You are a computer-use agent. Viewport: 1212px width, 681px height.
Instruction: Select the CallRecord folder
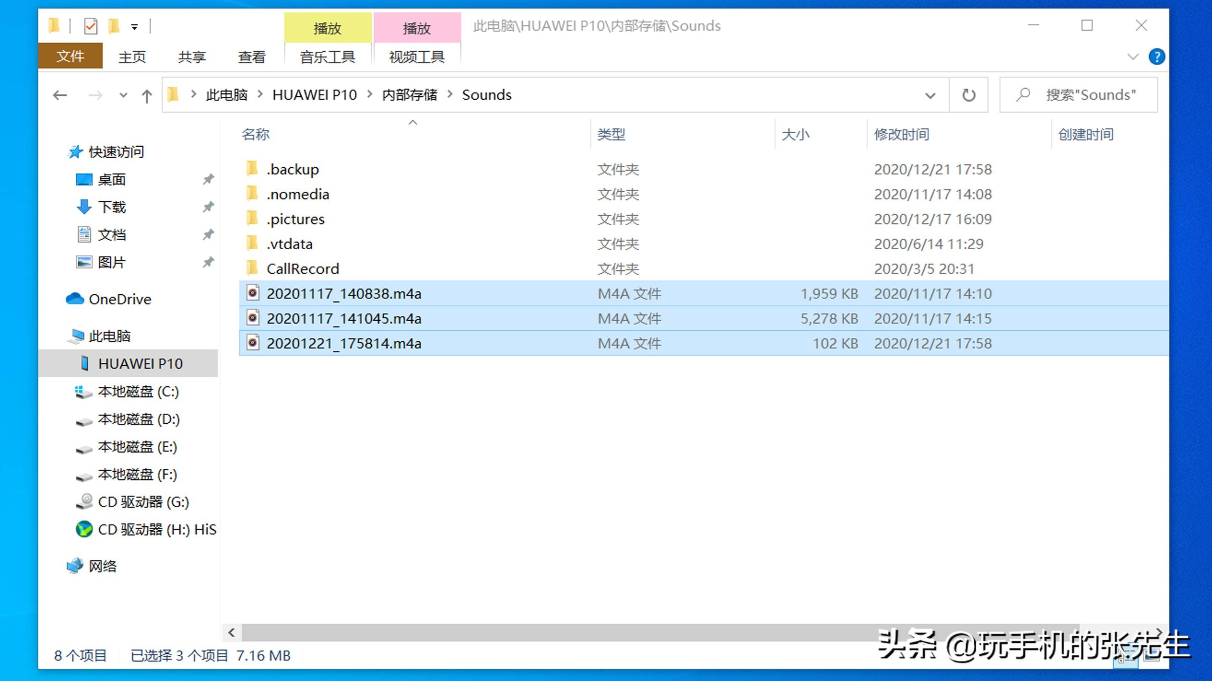[704, 269]
